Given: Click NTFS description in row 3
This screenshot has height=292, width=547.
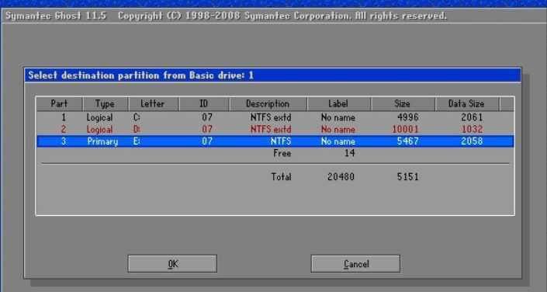Looking at the screenshot, I should (281, 141).
